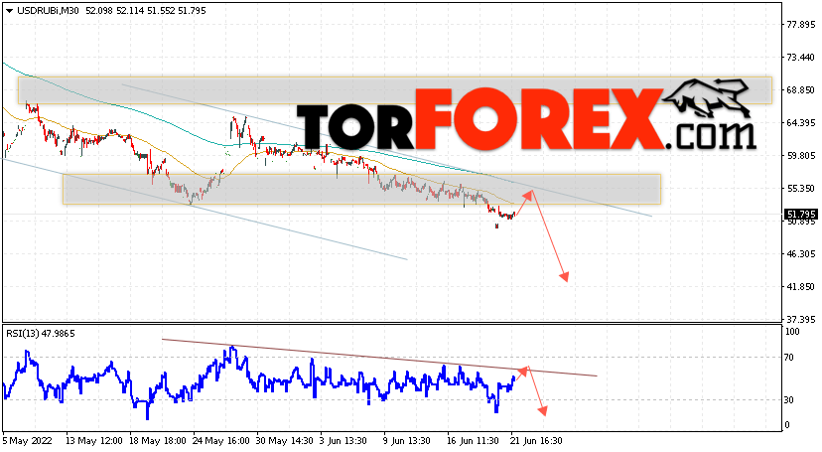Select the 13 May 12:00 time label
Viewport: 822px width, 452px height.
coord(94,441)
